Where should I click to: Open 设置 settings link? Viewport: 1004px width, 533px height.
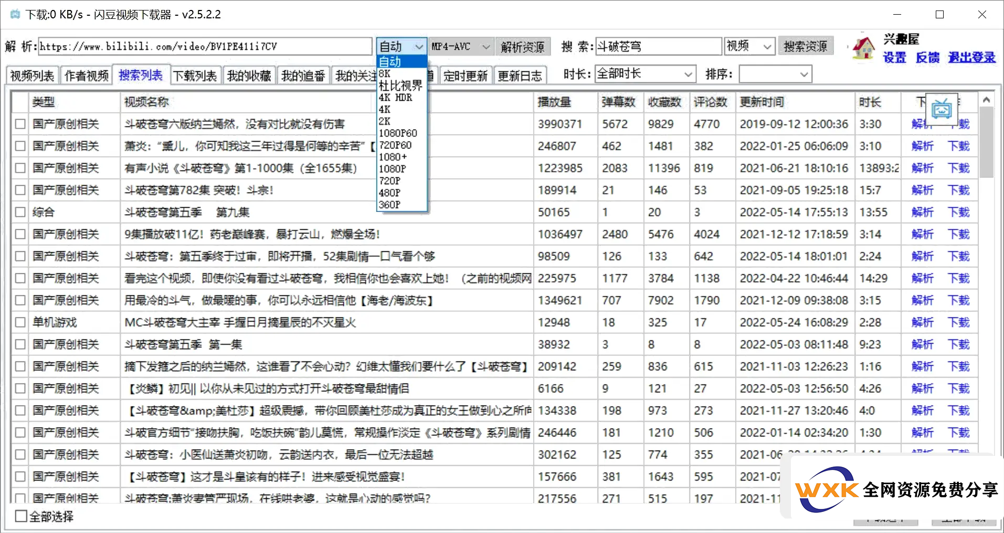(894, 58)
